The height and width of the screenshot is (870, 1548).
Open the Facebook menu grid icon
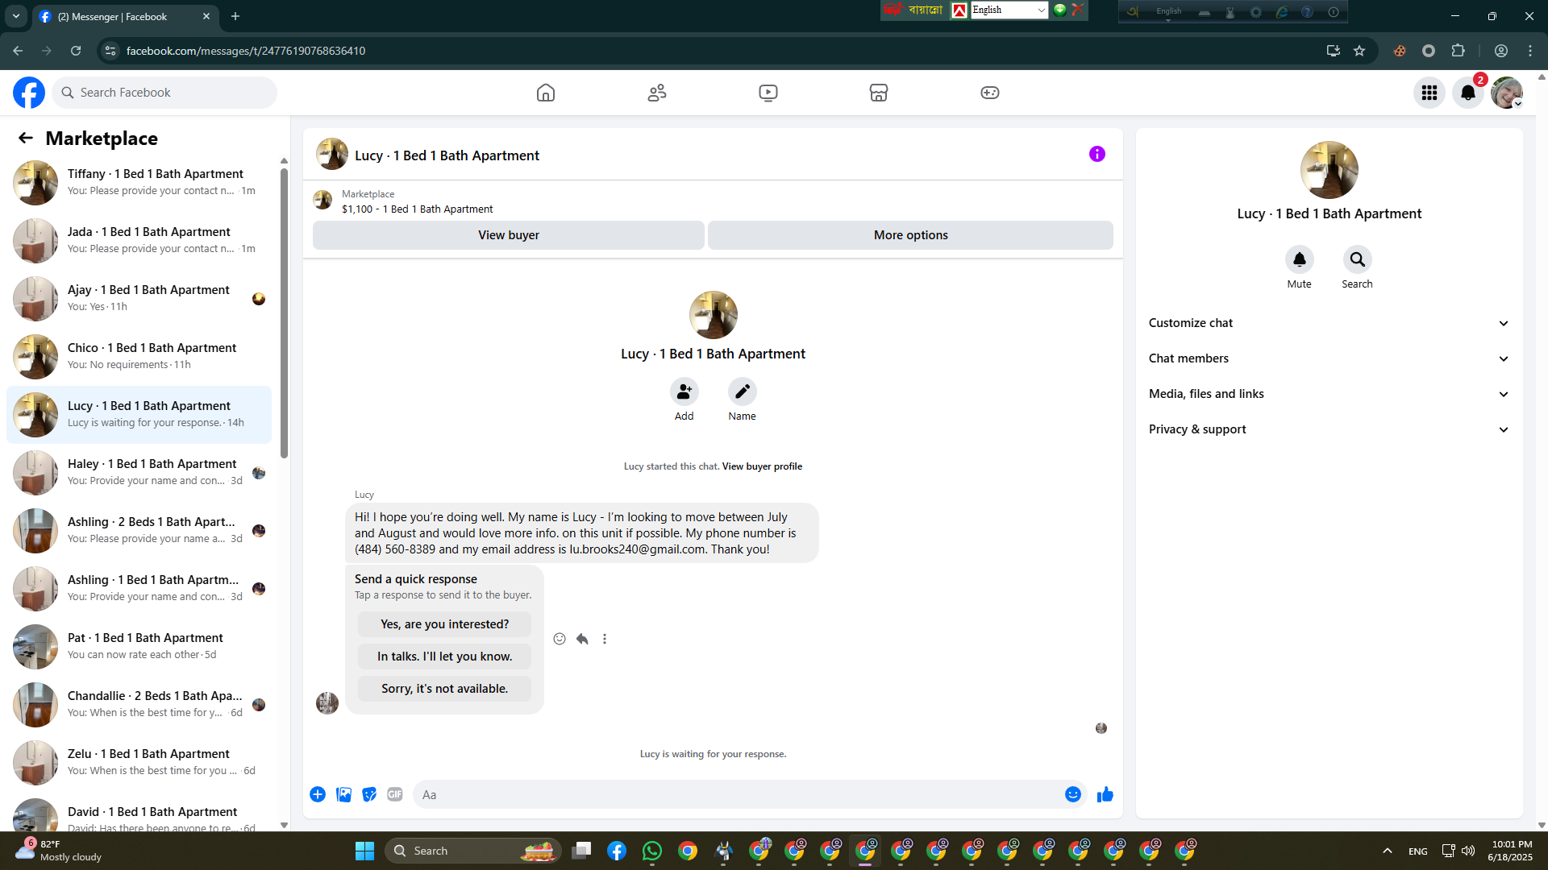point(1429,93)
